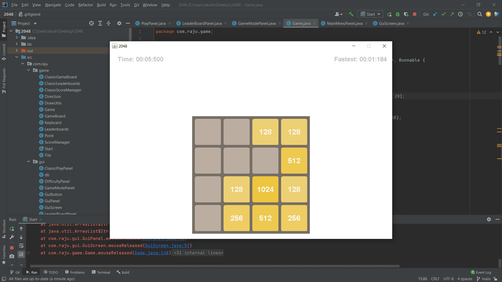
Task: Click Git Commit checkmark icon
Action: tap(443, 14)
